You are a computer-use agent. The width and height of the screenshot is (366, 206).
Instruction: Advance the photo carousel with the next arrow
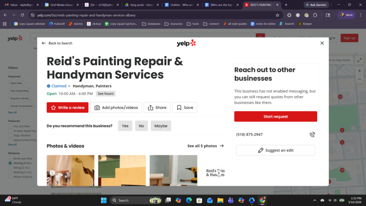point(219,173)
